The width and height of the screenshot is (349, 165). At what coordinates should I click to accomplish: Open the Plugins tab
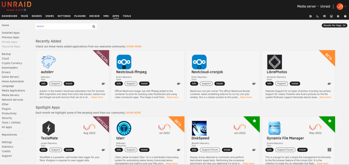pyautogui.click(x=80, y=16)
